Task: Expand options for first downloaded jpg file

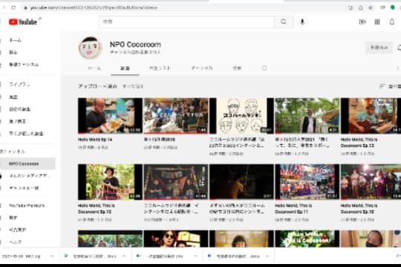Action: (52, 256)
